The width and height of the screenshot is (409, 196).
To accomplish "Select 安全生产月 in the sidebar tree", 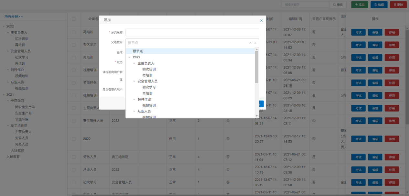I will (23, 113).
